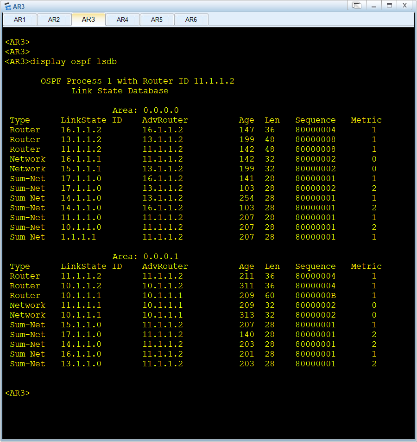The height and width of the screenshot is (442, 417).
Task: Click Sum-Net LinkState ID 13.1.1.0
Action: (x=82, y=364)
